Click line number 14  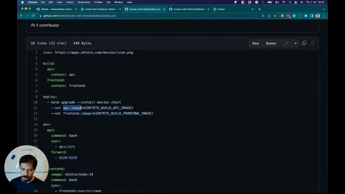click(x=36, y=124)
